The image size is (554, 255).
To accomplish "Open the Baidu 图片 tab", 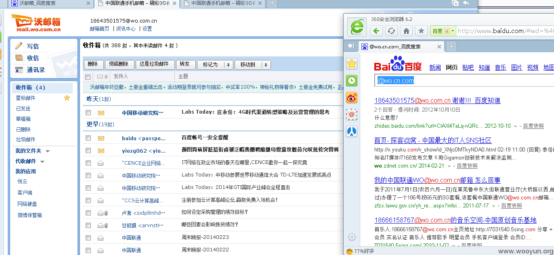I will pos(516,68).
